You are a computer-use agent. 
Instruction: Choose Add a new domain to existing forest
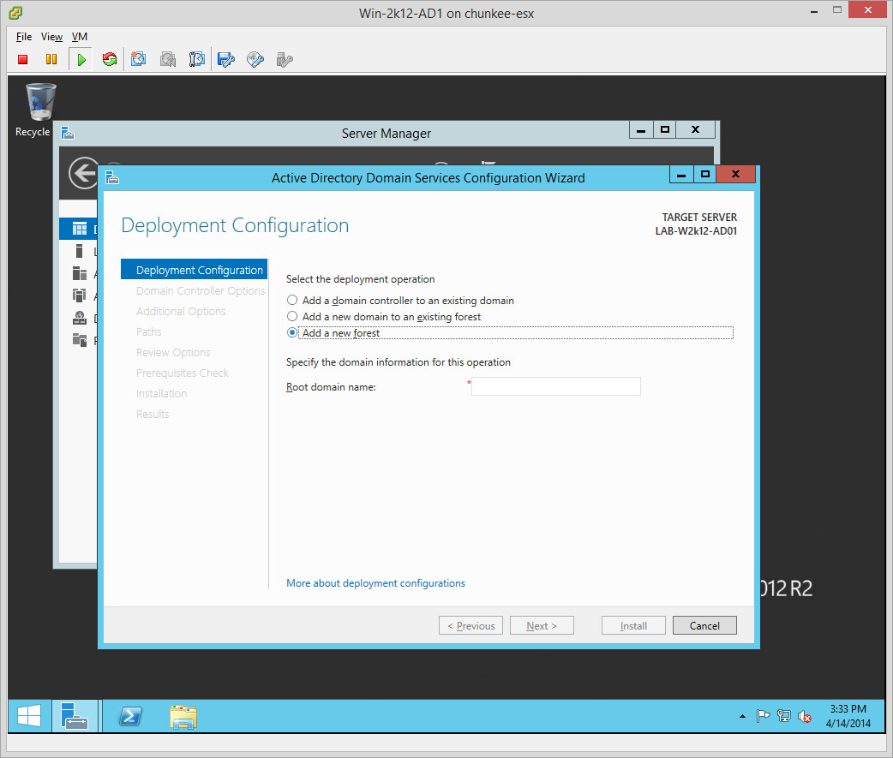coord(293,317)
